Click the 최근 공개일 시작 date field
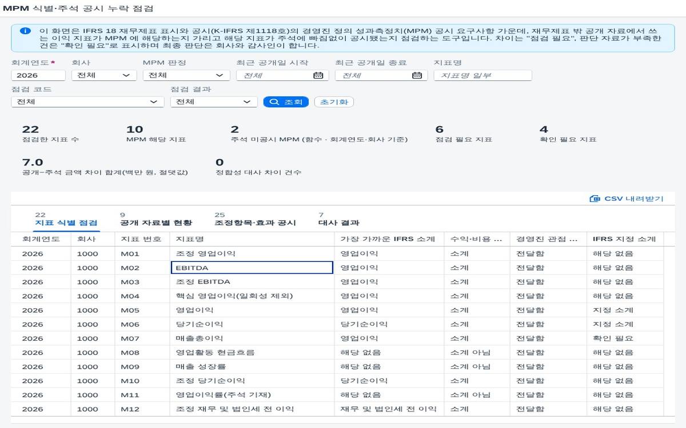Viewport: 686px width, 428px height. click(x=282, y=75)
